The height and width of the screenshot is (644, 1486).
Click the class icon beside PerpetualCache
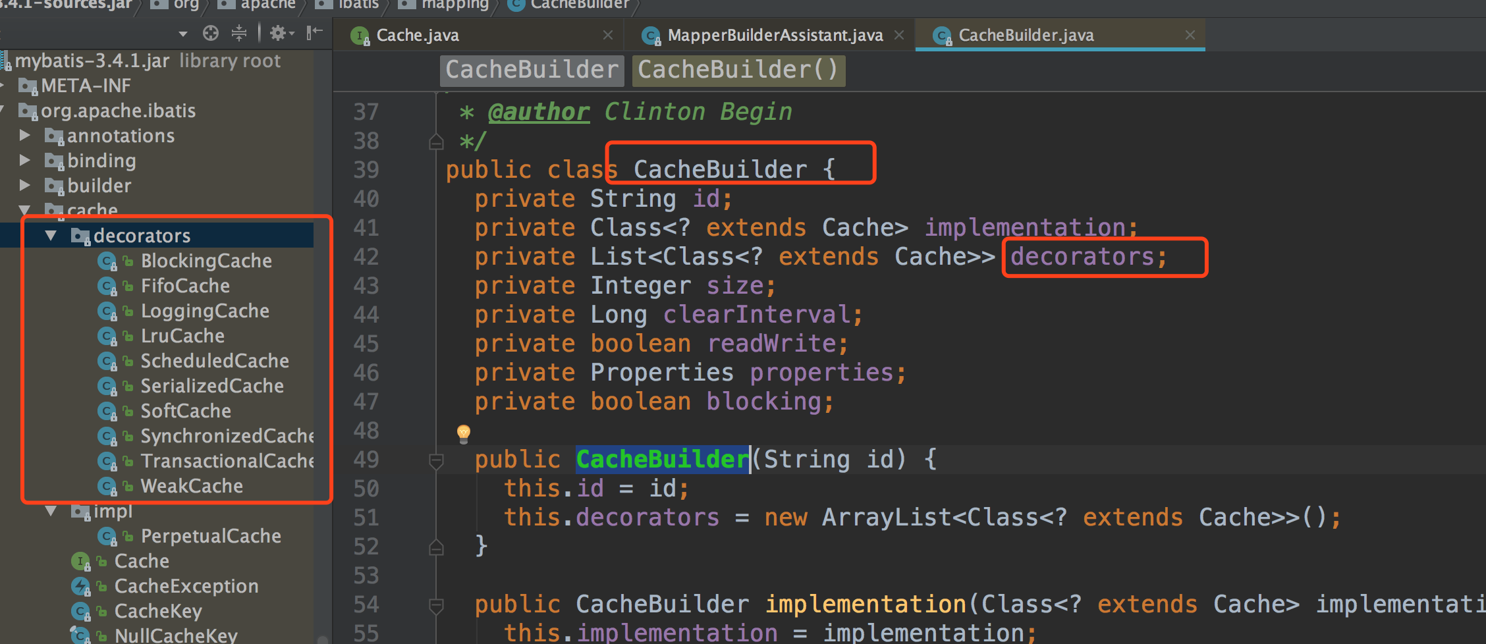(107, 537)
